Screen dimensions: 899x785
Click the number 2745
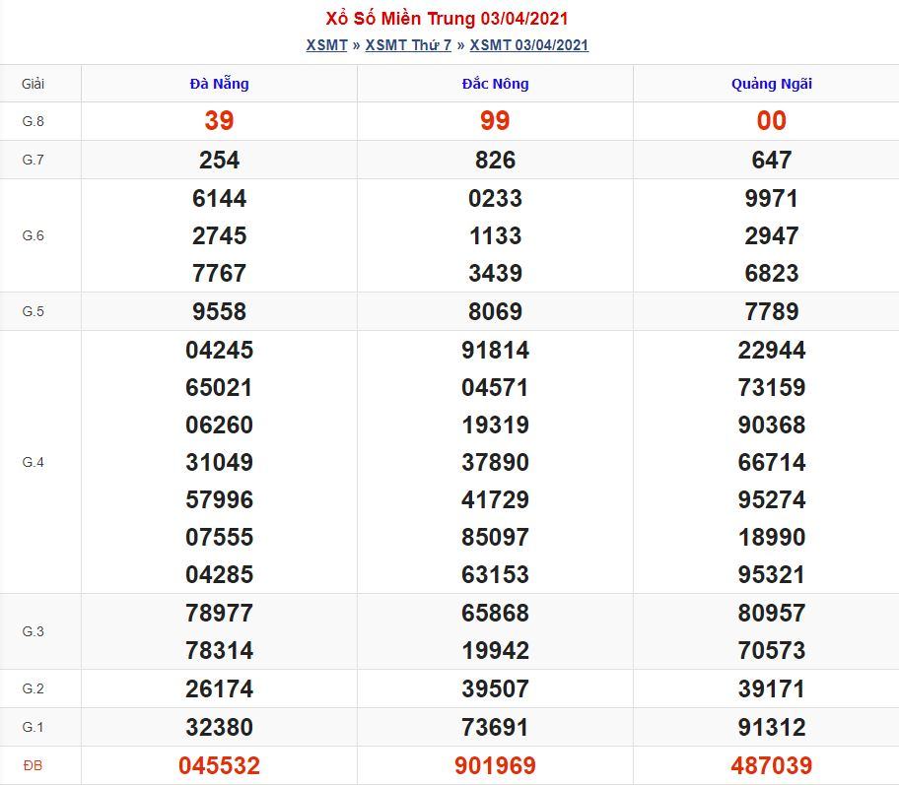pyautogui.click(x=220, y=235)
